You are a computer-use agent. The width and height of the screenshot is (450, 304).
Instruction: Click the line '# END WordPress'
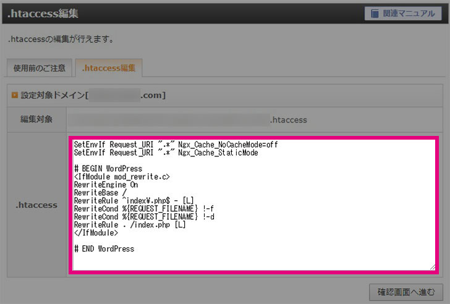point(104,248)
